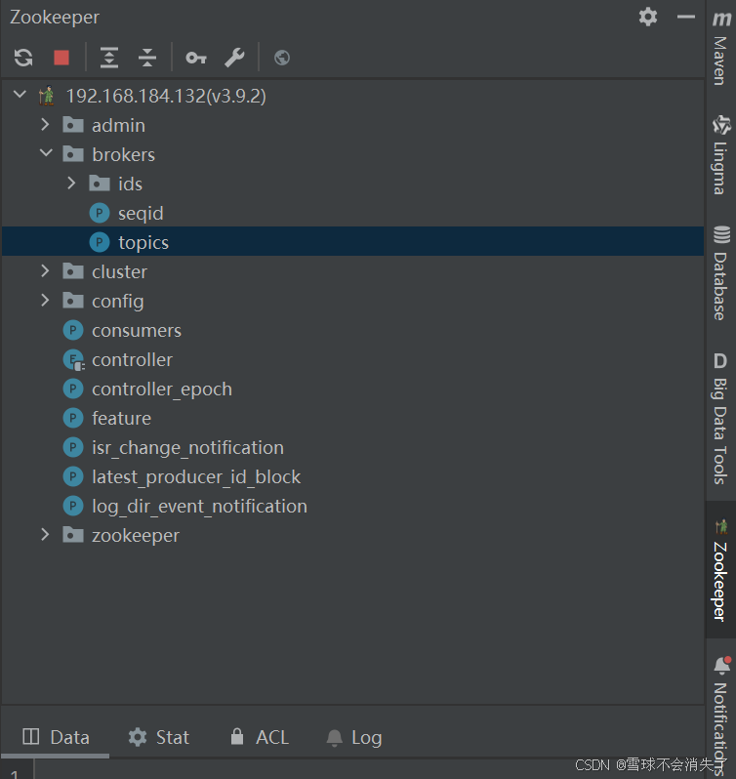Open the Database side tool window
The width and height of the screenshot is (736, 779).
pyautogui.click(x=720, y=273)
